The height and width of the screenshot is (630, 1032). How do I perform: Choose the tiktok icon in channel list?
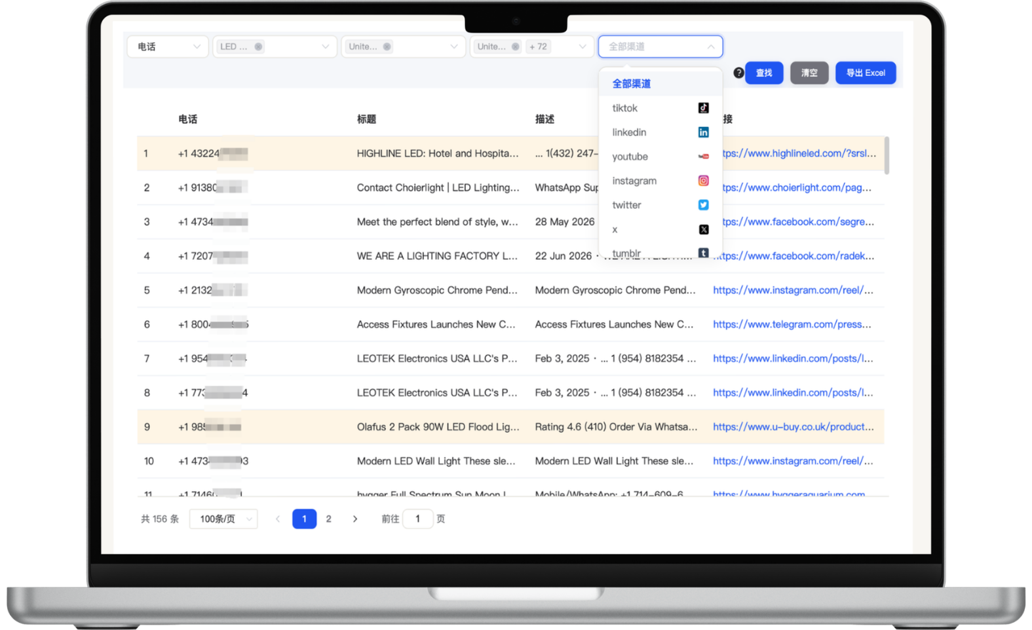(703, 108)
